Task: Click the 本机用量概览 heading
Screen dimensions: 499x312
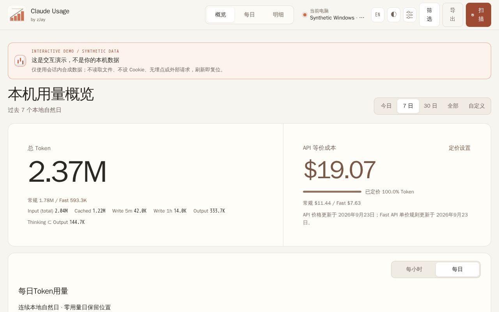Action: (x=51, y=94)
